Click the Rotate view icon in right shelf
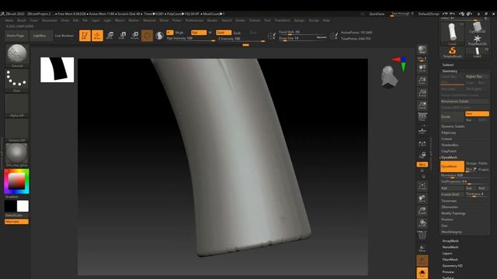497x279 pixels. click(x=422, y=223)
